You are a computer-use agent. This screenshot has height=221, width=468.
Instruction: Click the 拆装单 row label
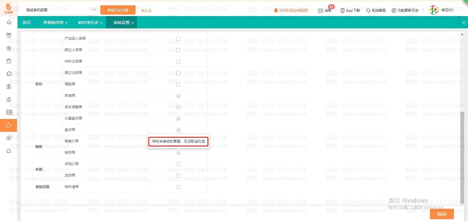pos(70,96)
